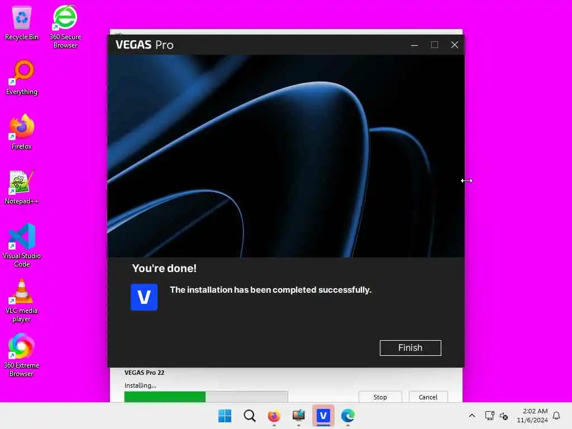The height and width of the screenshot is (429, 572).
Task: Select the Firefox desktop shortcut
Action: coord(22,132)
